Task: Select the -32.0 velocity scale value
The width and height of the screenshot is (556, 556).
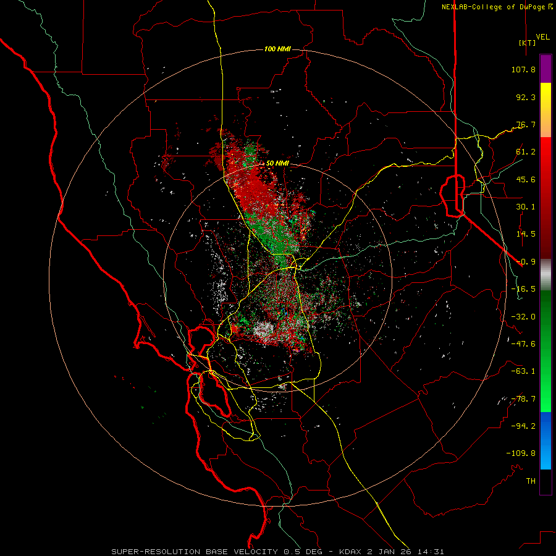Action: (x=523, y=317)
